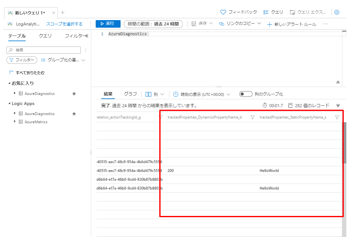This screenshot has height=237, width=351.
Task: Open the クエリ list icon
Action: pos(266,12)
